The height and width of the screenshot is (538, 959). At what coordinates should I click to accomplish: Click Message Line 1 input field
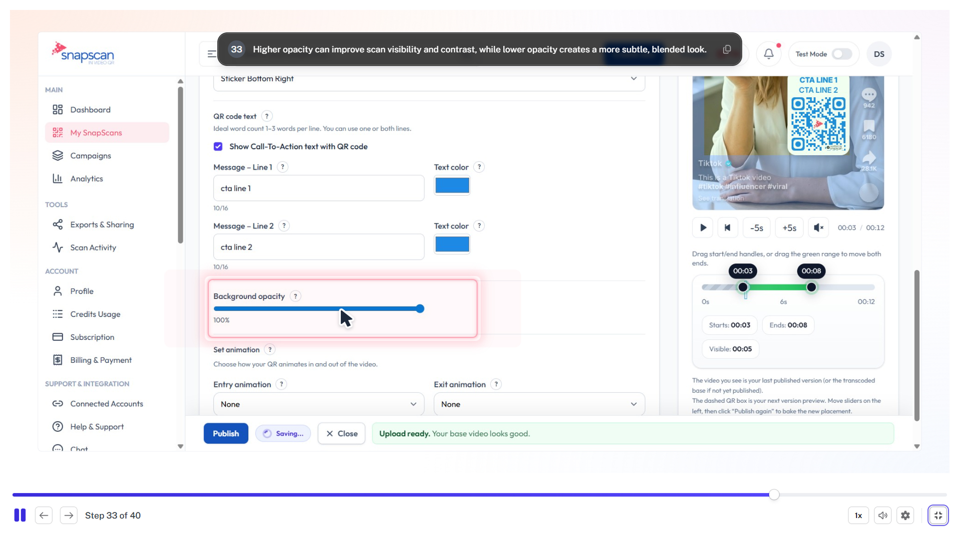coord(319,188)
